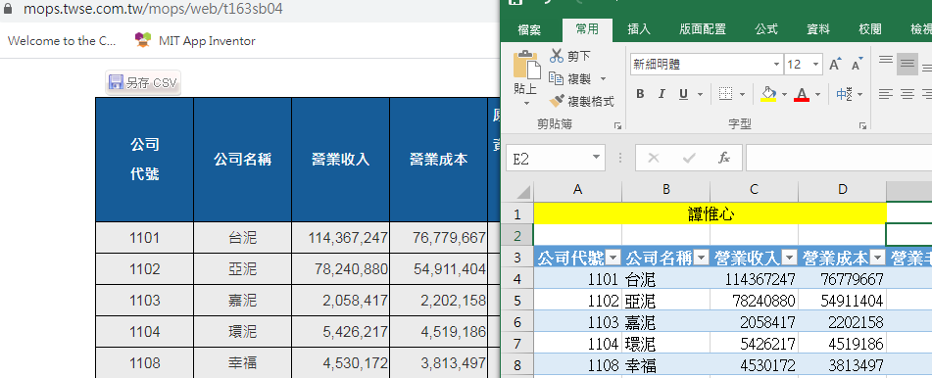
Task: Open the Name Box dropdown arrow
Action: click(596, 158)
